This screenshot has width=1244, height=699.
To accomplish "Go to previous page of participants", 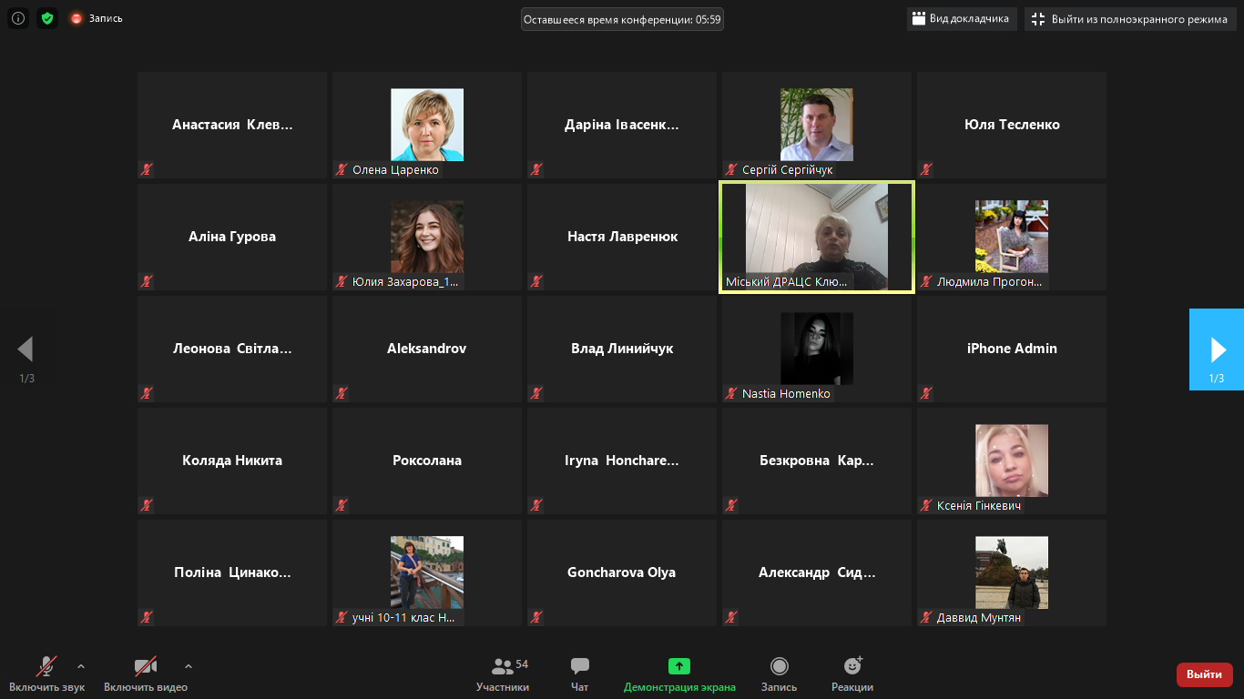I will click(25, 349).
